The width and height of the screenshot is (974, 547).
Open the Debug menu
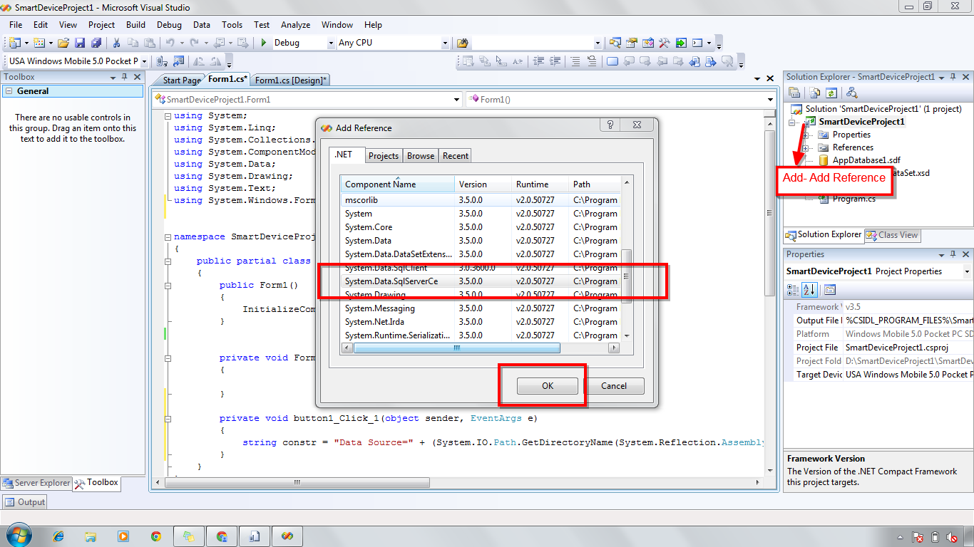pos(169,24)
